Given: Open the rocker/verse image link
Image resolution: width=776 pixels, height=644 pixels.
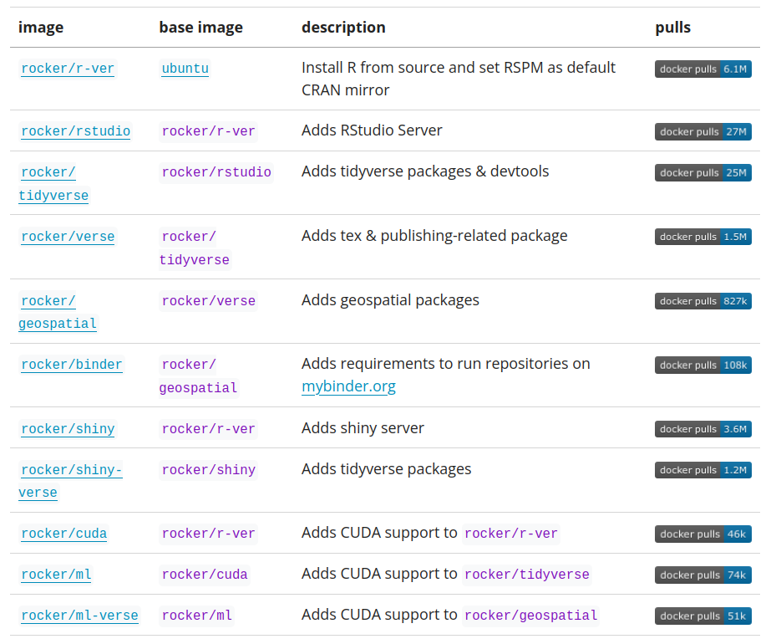Looking at the screenshot, I should pos(68,237).
